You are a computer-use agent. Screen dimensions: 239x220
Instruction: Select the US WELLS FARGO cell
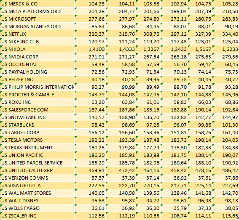(38, 208)
